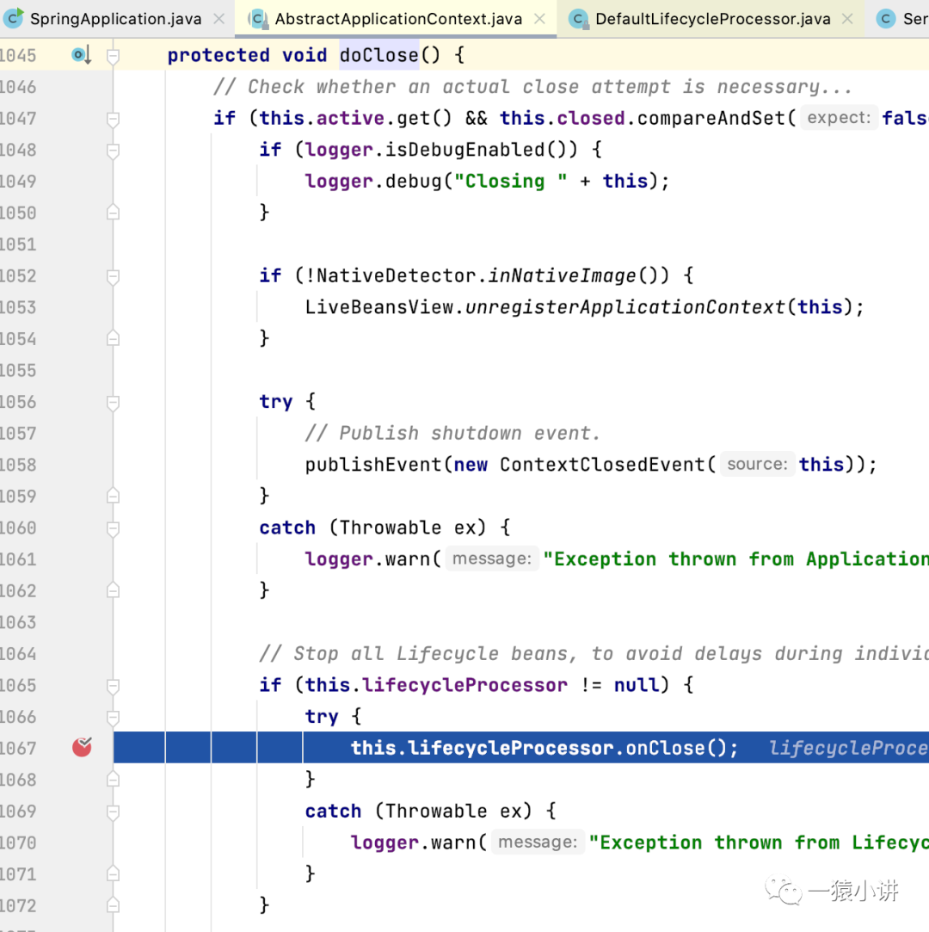Collapse inner try block at line 1066
929x932 pixels.
(113, 718)
